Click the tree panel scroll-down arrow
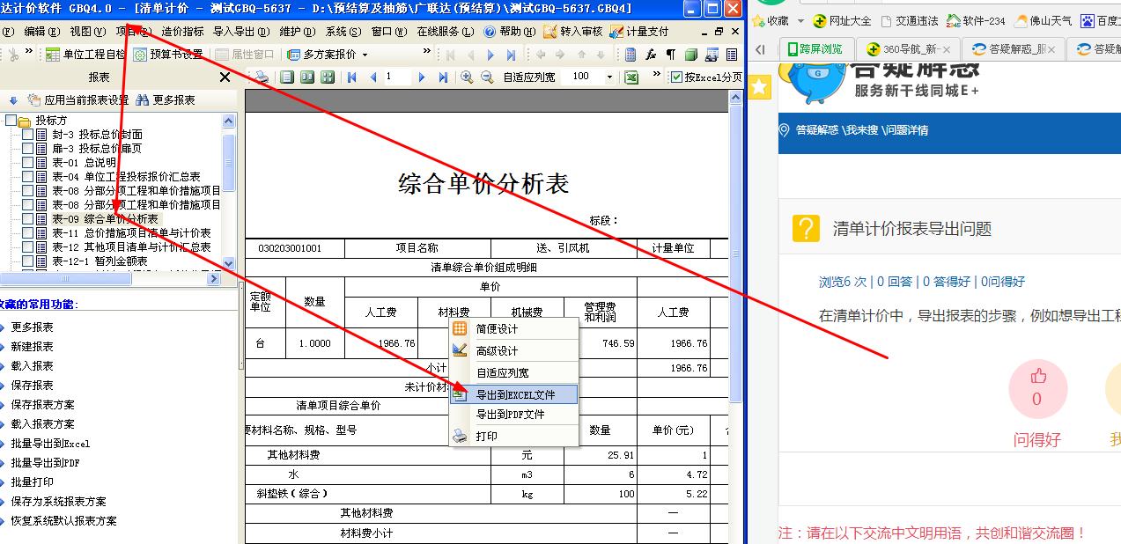 coord(229,263)
